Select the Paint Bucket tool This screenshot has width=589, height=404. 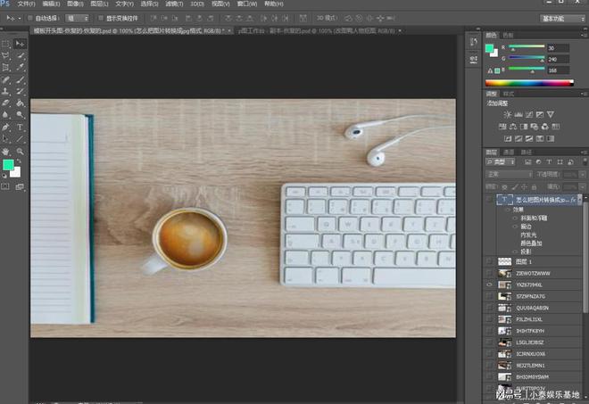(20, 103)
